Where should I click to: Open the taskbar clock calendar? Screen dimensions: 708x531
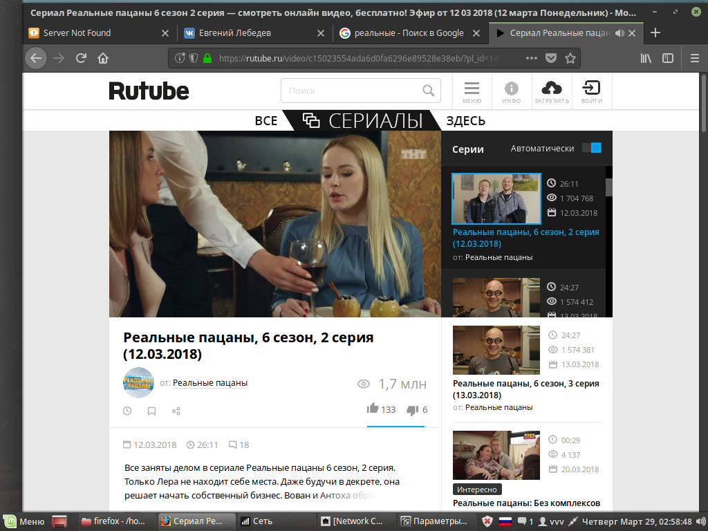tap(637, 521)
